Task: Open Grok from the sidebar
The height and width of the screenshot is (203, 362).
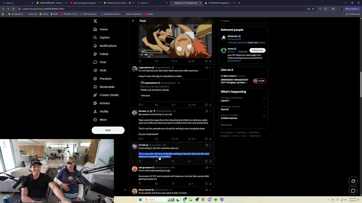Action: tap(100, 70)
